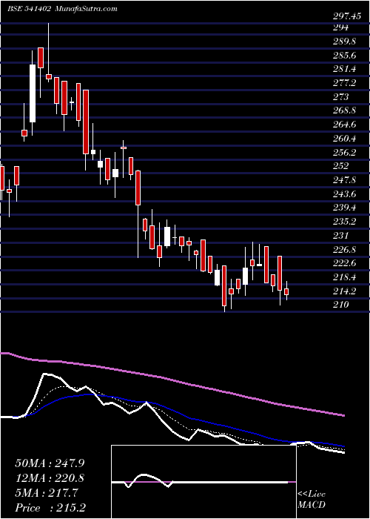The width and height of the screenshot is (370, 519).
Task: Click the 235.2 price axis label
Action: click(344, 222)
